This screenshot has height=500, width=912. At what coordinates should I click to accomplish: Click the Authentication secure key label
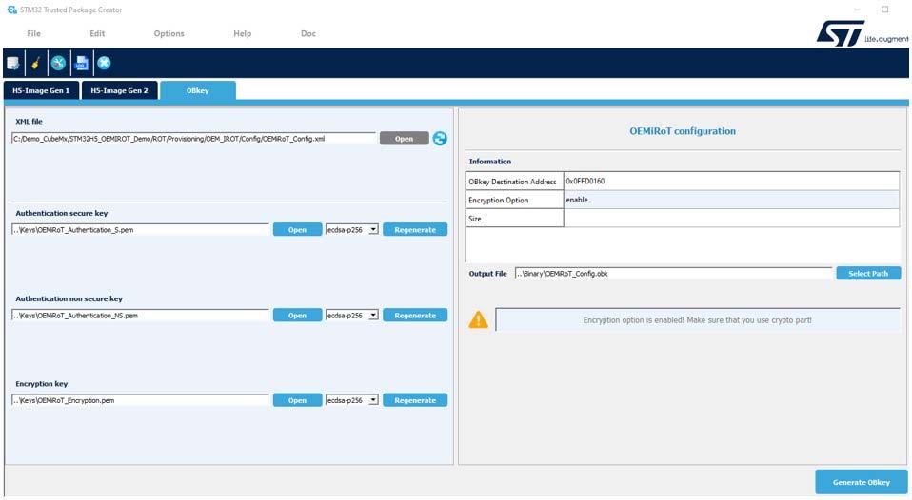[x=62, y=213]
